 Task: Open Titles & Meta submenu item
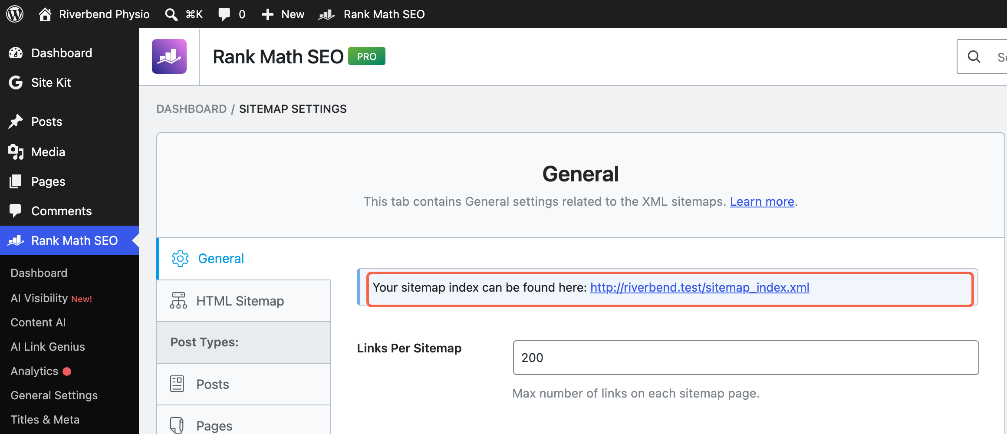click(45, 420)
